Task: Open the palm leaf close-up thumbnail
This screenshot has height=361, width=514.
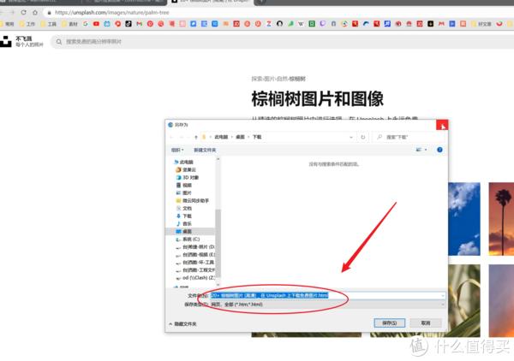Action: [x=463, y=301]
